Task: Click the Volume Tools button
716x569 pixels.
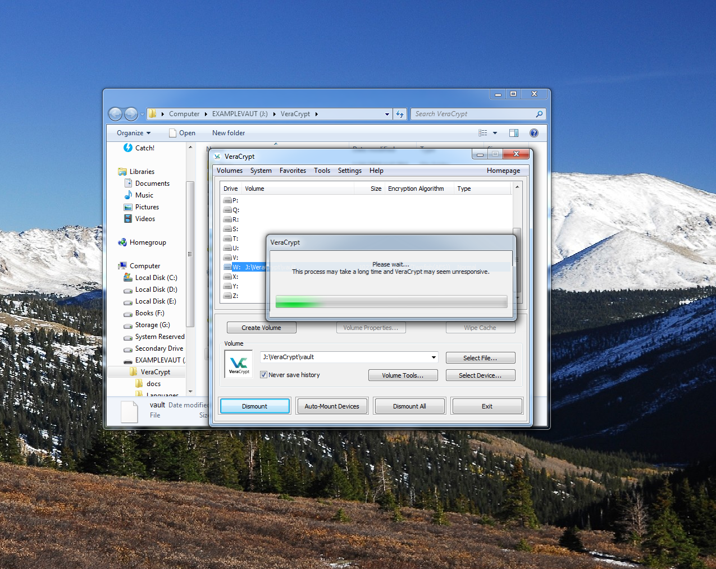Action: pos(403,375)
